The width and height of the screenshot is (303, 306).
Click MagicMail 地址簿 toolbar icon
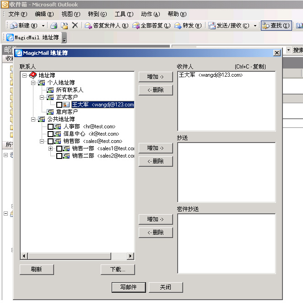[x=10, y=37]
